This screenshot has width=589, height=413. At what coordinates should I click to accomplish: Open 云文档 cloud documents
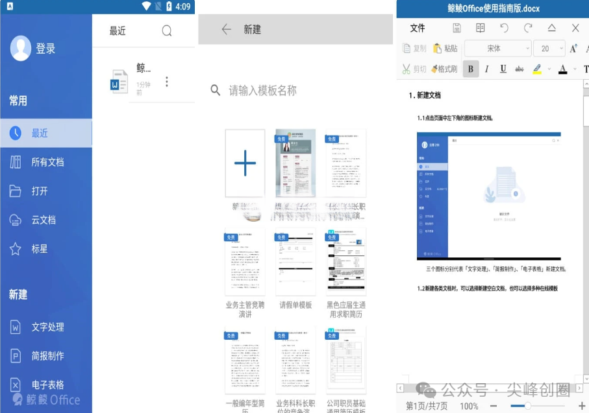(46, 220)
